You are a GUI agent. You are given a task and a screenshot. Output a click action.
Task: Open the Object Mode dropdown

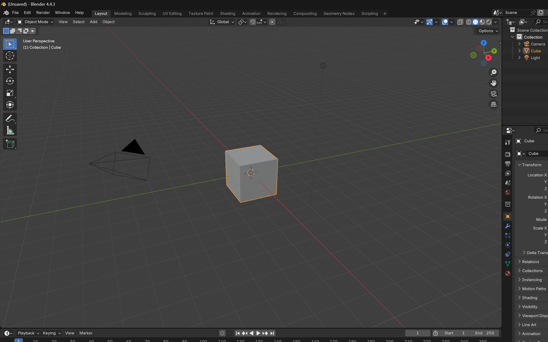click(36, 22)
